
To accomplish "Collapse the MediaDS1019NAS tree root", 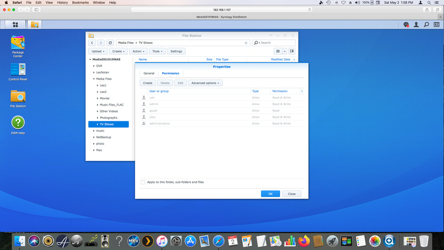I will (90, 59).
